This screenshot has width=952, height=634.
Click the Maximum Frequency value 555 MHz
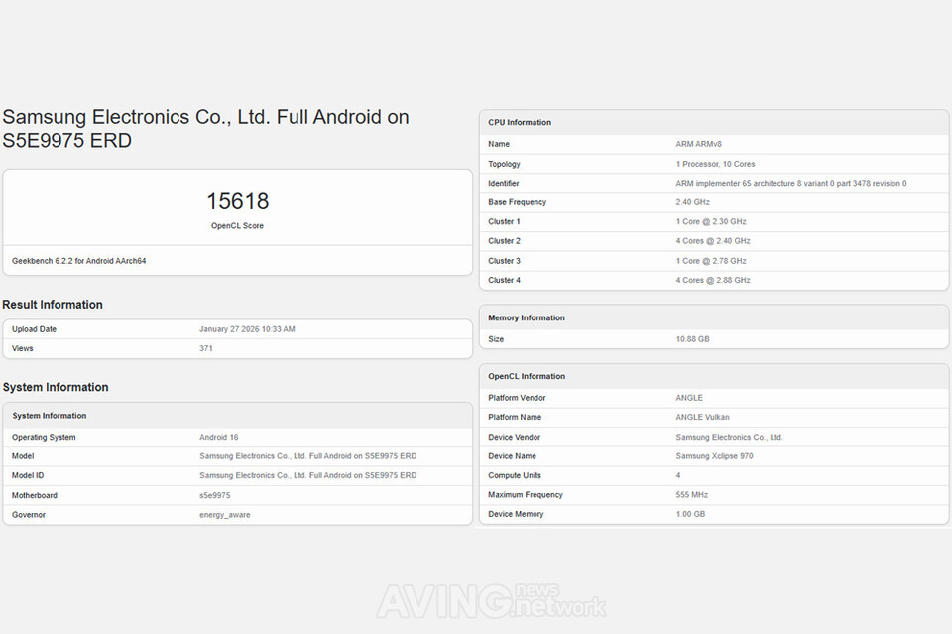(x=692, y=495)
